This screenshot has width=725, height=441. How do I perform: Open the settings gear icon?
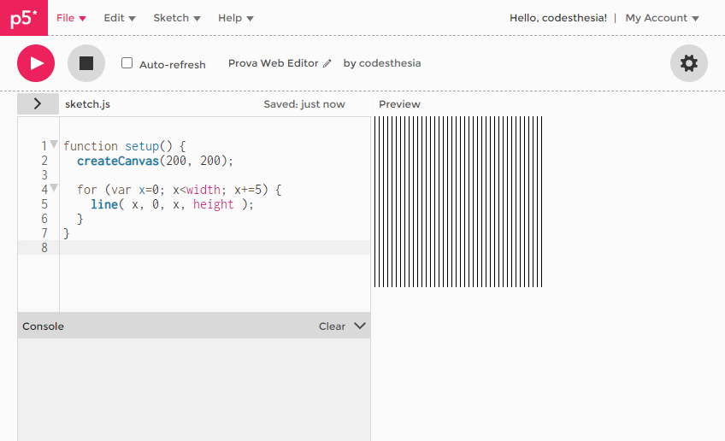click(x=688, y=63)
